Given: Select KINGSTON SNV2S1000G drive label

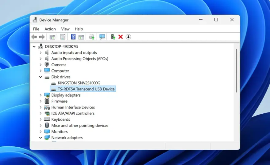Looking at the screenshot, I should 79,83.
